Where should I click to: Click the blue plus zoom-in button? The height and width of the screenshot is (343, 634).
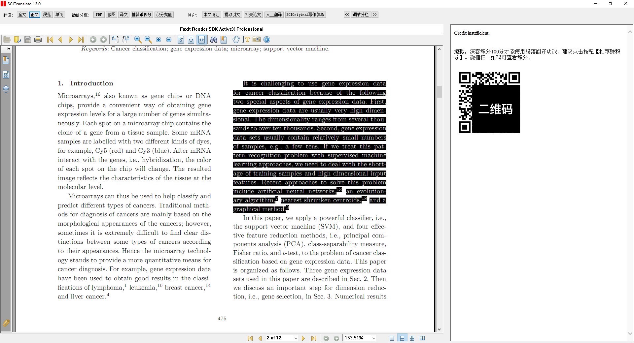click(158, 40)
